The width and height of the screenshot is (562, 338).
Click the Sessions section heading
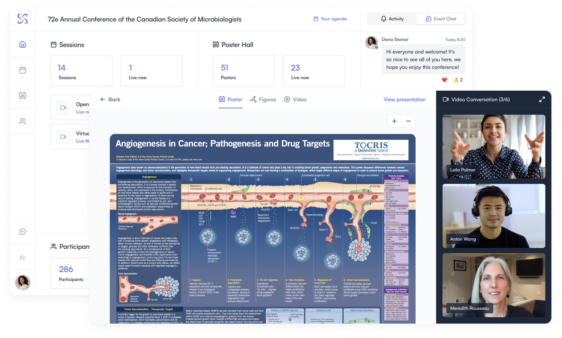click(67, 45)
